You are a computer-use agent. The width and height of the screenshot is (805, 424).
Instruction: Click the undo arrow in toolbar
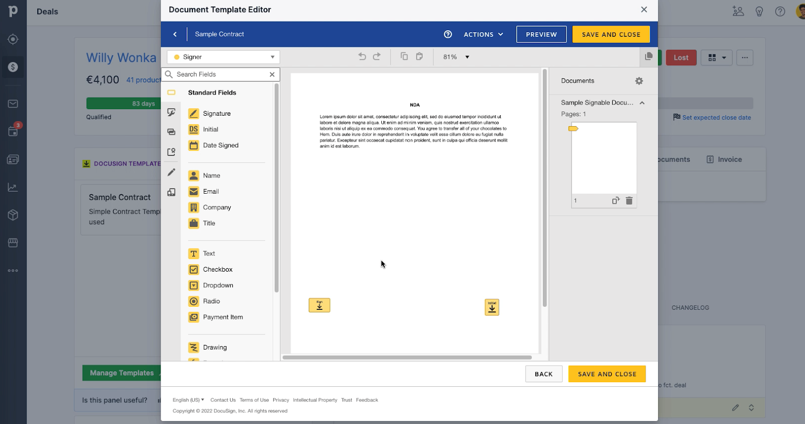[x=362, y=57]
